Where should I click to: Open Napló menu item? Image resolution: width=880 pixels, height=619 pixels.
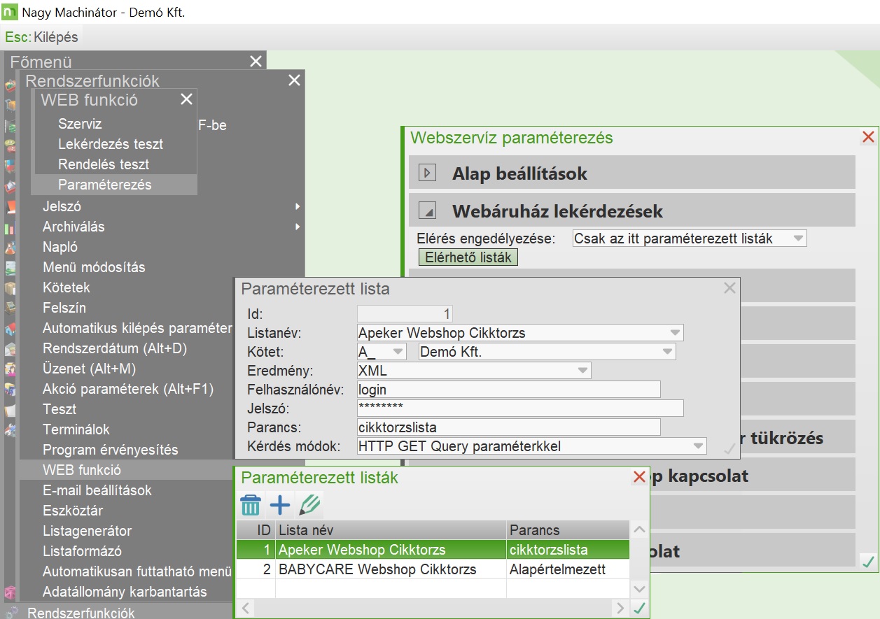pos(60,247)
